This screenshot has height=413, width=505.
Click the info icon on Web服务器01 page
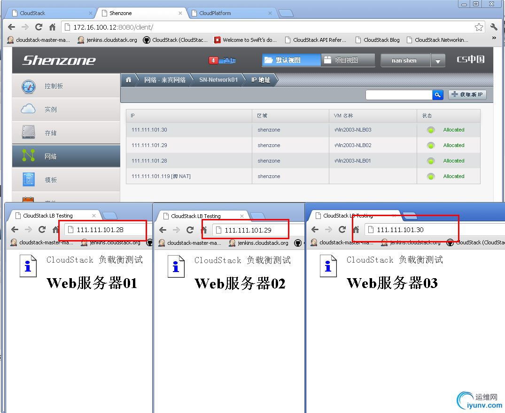click(28, 266)
